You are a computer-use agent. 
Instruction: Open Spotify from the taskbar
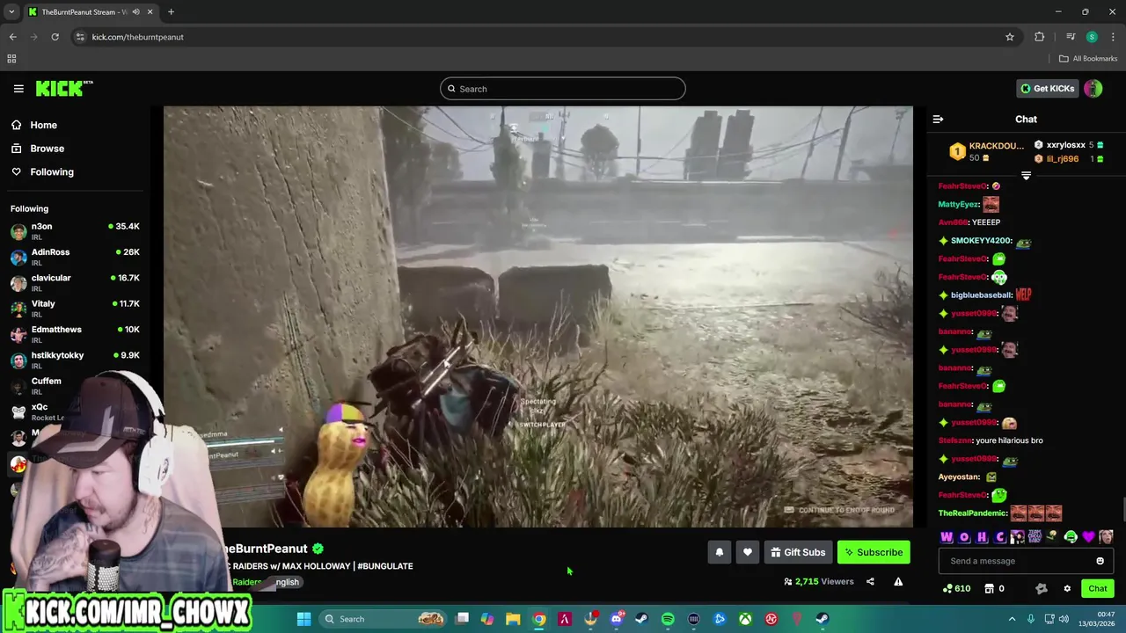(x=668, y=619)
